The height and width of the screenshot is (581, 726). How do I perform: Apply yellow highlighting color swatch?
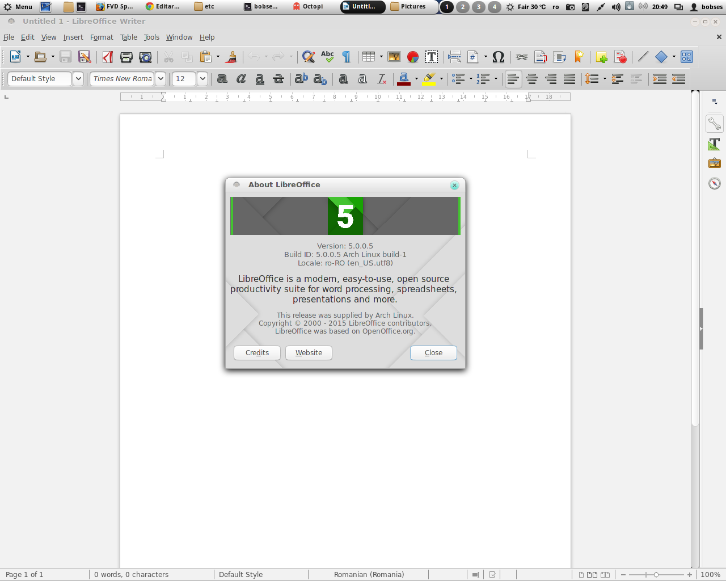click(x=429, y=79)
